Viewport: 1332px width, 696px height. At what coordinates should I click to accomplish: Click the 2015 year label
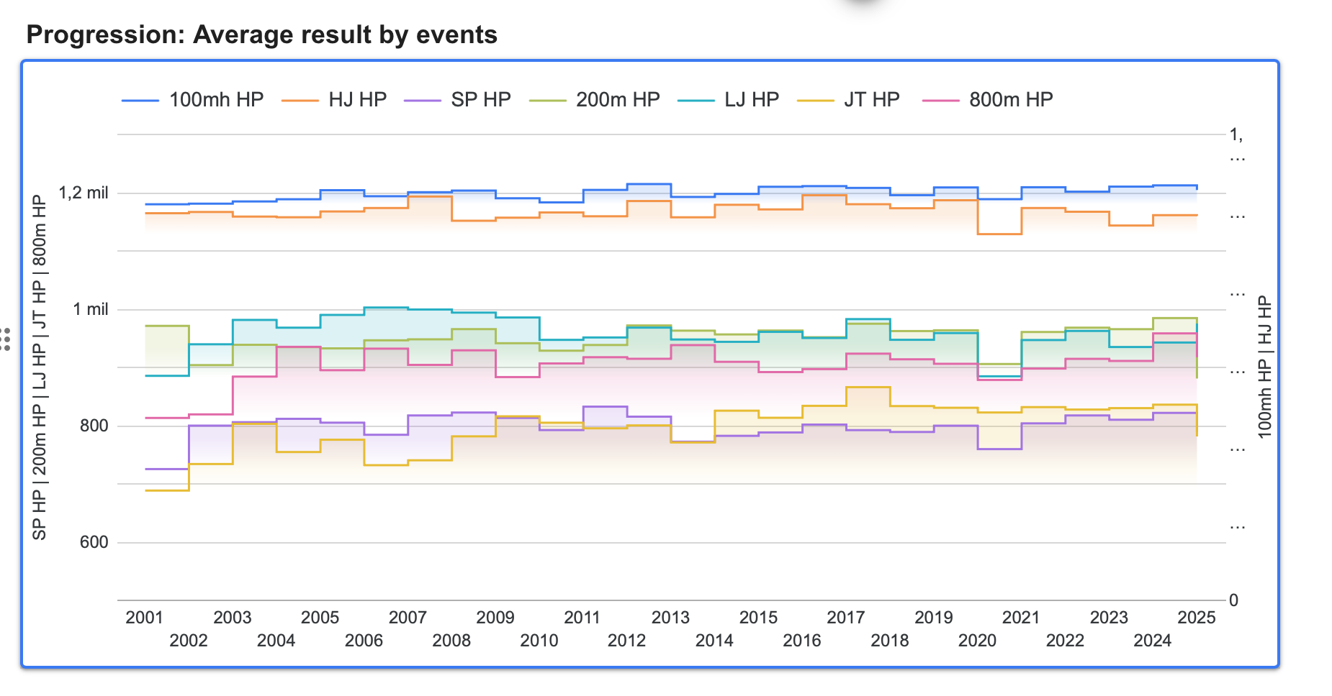coord(759,618)
